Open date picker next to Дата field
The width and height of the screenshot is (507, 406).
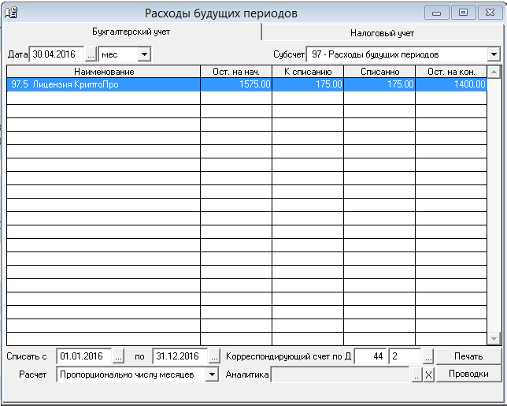(x=91, y=54)
